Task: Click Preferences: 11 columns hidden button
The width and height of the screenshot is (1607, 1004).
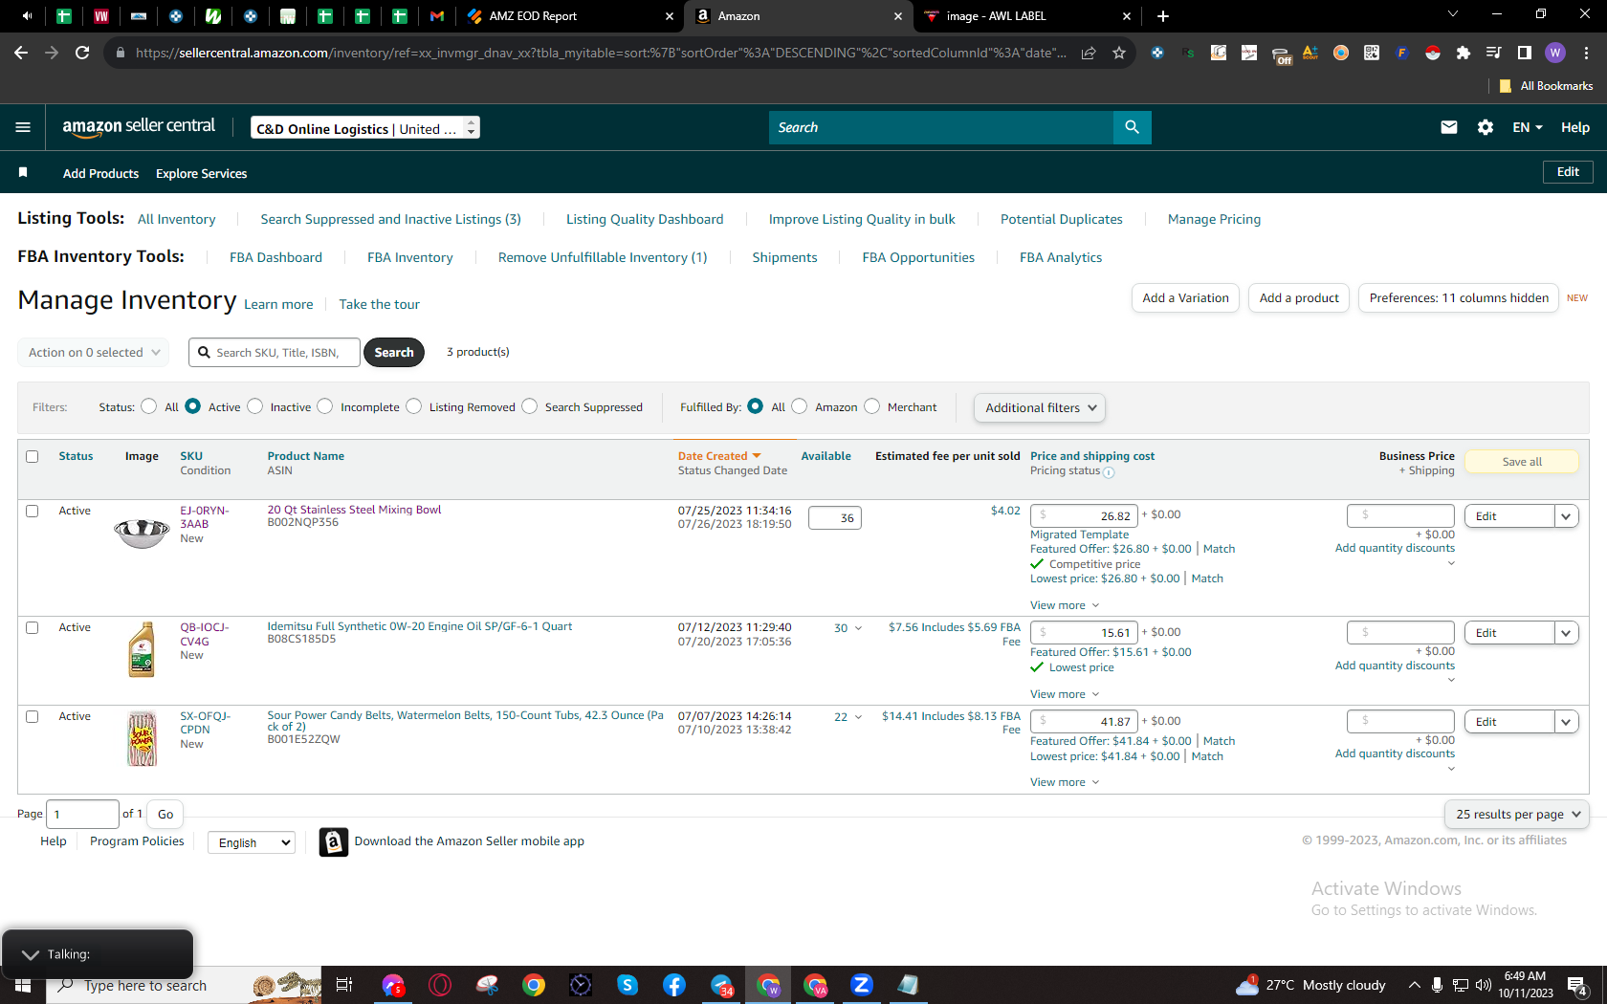Action: [1459, 298]
